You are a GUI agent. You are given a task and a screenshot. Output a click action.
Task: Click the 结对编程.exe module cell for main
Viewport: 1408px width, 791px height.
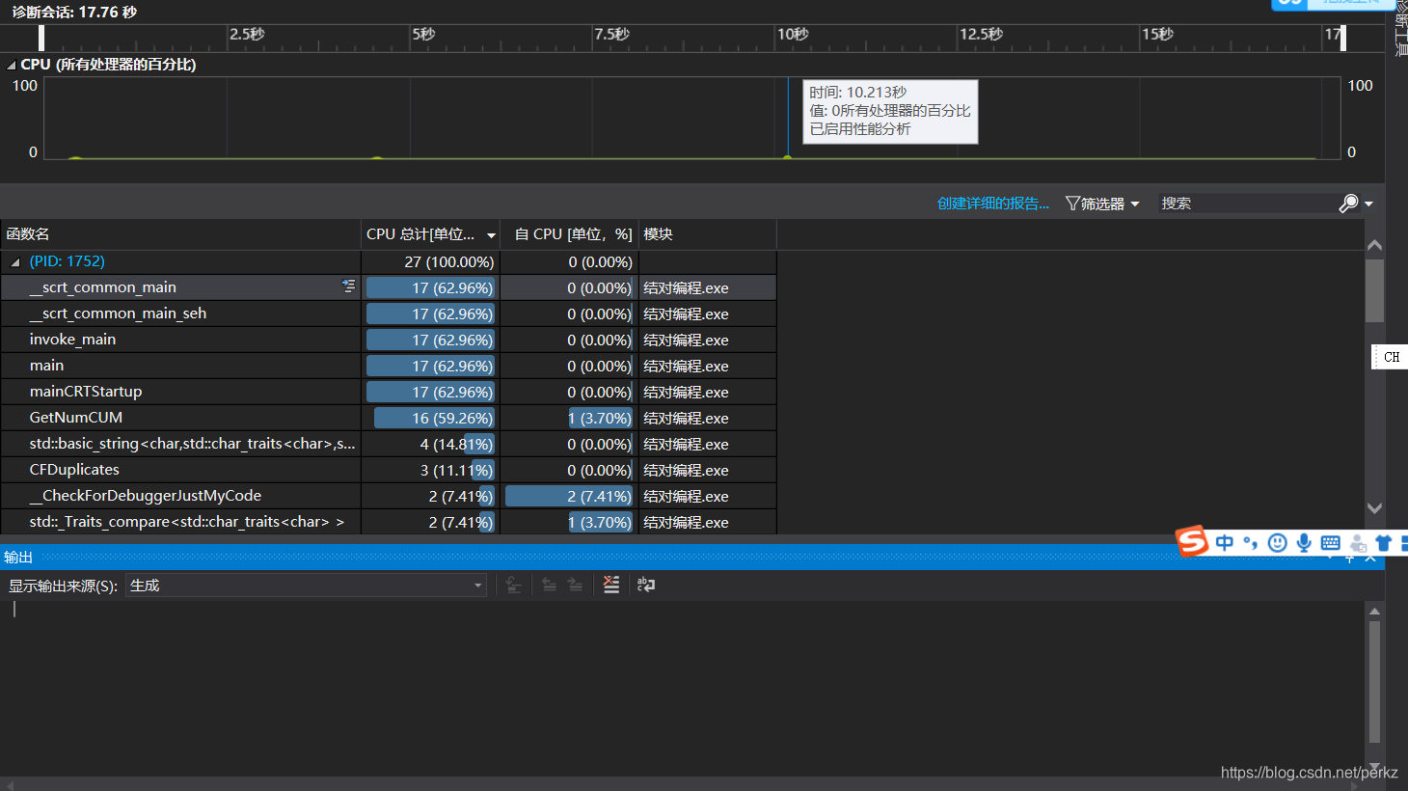[707, 366]
